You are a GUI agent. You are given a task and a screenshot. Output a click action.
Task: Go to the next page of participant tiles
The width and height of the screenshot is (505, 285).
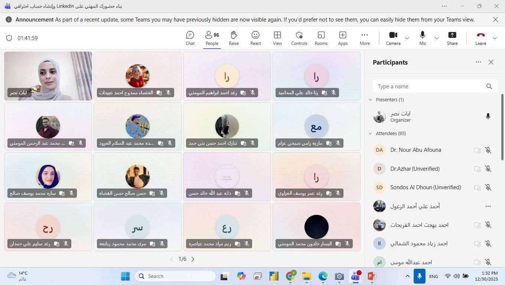(x=193, y=259)
